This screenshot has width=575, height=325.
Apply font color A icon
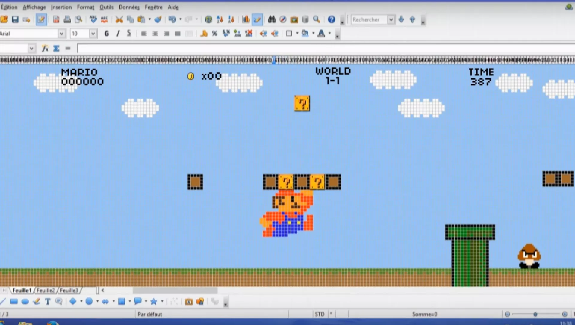point(321,34)
